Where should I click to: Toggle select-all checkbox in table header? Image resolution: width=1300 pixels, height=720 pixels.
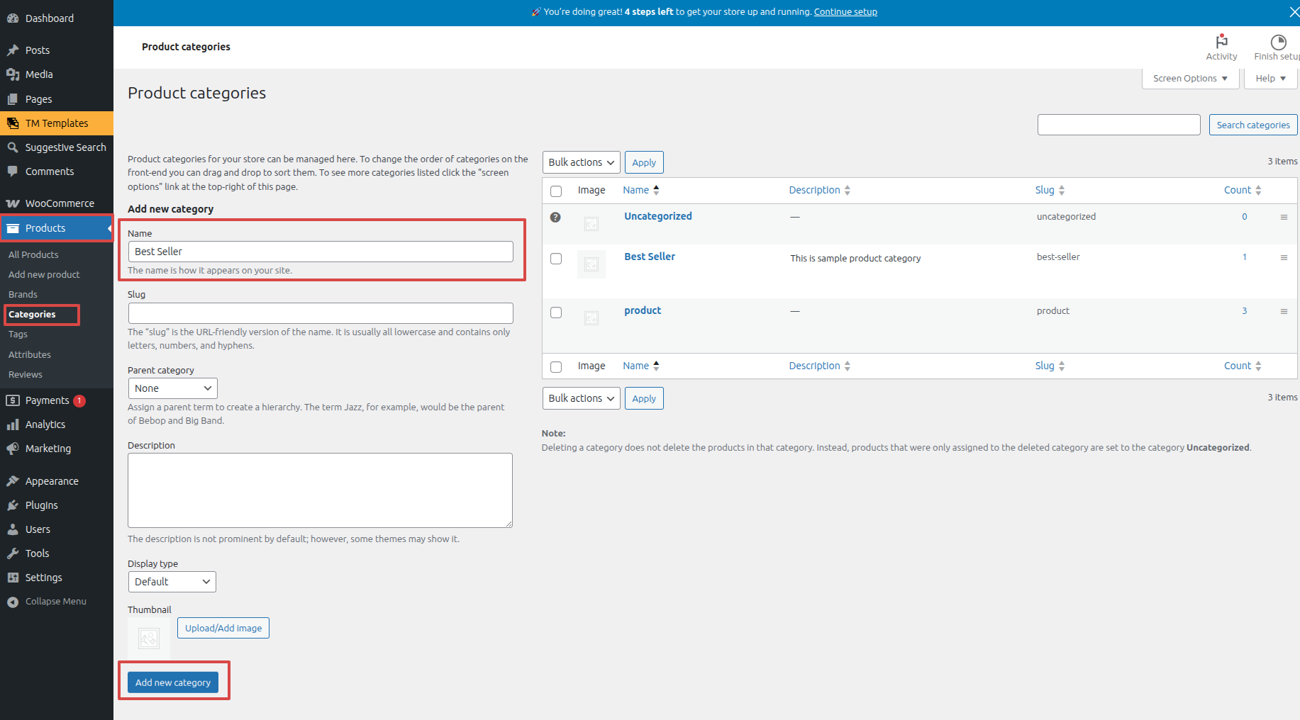pyautogui.click(x=556, y=191)
